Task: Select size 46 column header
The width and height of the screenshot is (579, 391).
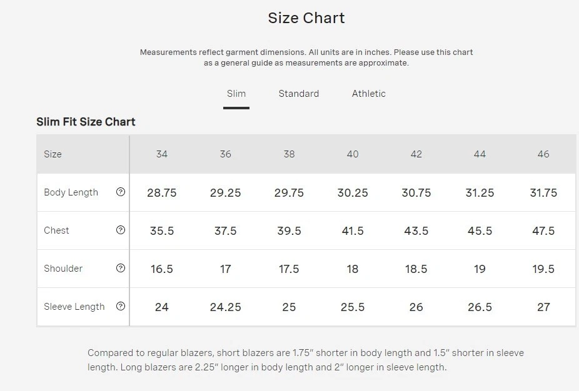Action: (543, 154)
